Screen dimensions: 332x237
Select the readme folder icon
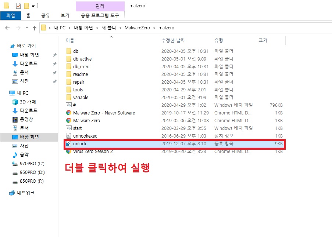point(69,74)
